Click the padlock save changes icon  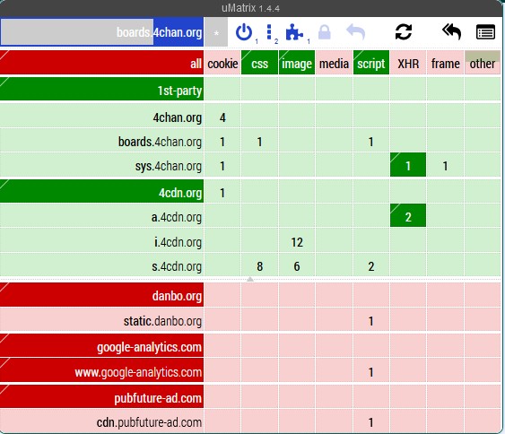[x=325, y=32]
